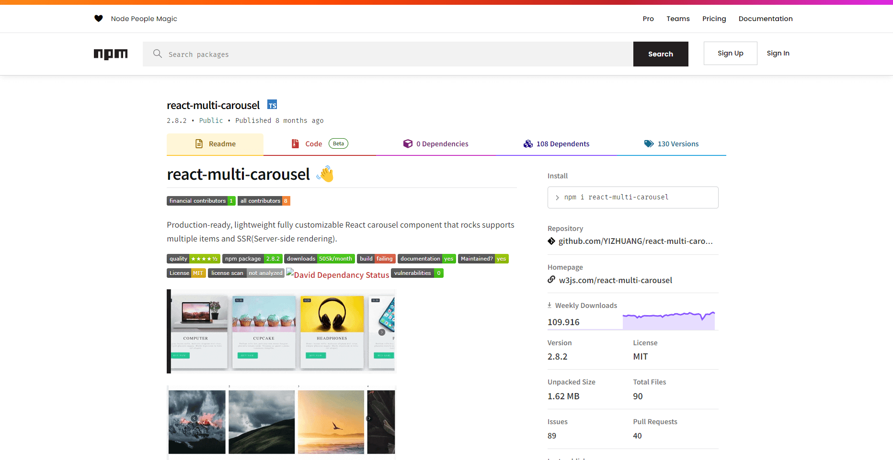
Task: Click the David Dependancy Status link
Action: 338,274
